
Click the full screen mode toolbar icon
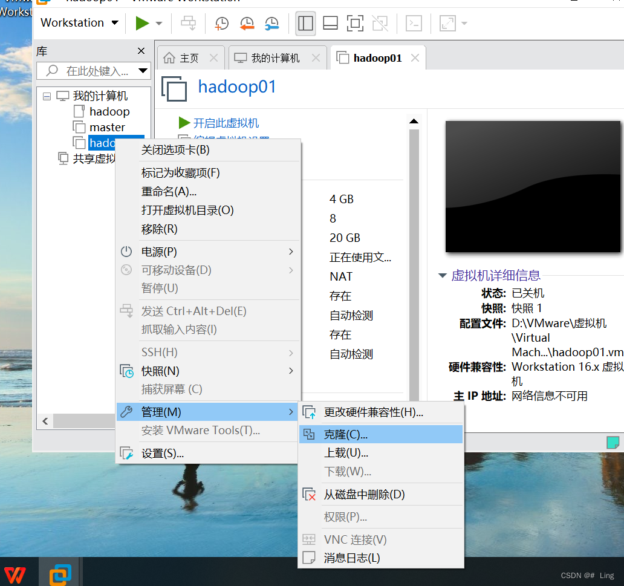(355, 23)
